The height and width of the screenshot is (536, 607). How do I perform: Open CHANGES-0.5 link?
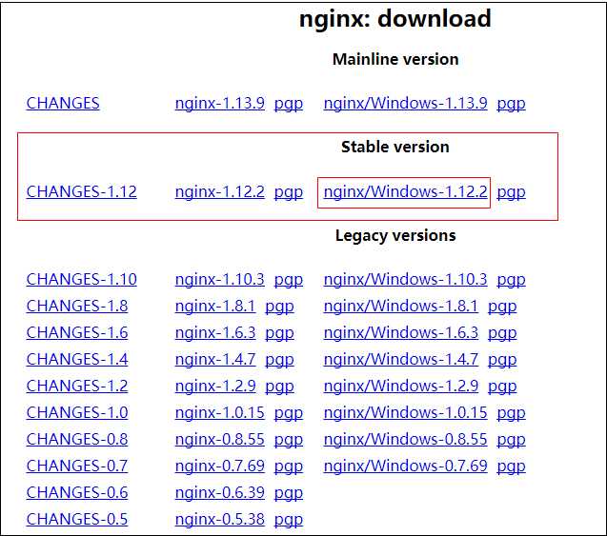point(77,520)
